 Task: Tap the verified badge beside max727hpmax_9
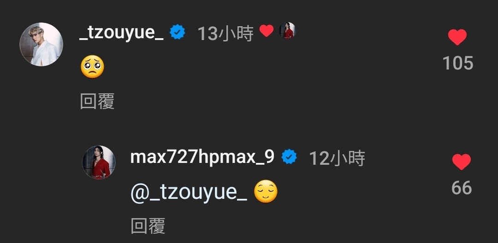(x=289, y=157)
